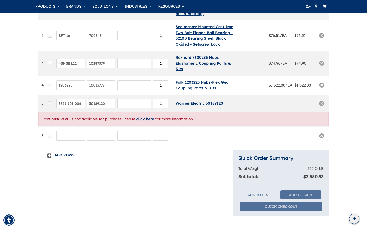Open the Roller Bearings link at top

coord(190,14)
